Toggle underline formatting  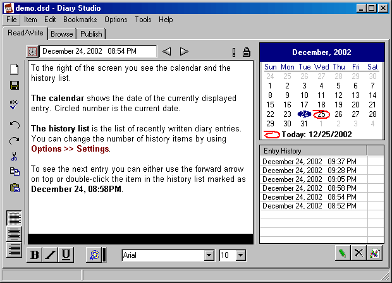pos(66,255)
